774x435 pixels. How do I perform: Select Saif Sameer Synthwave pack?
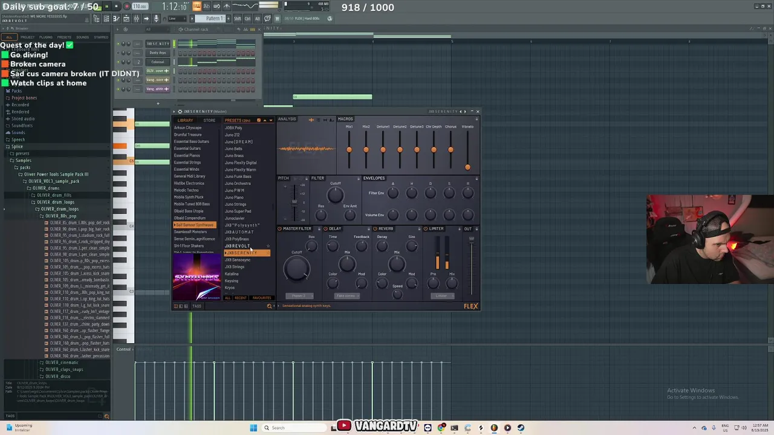click(x=194, y=225)
